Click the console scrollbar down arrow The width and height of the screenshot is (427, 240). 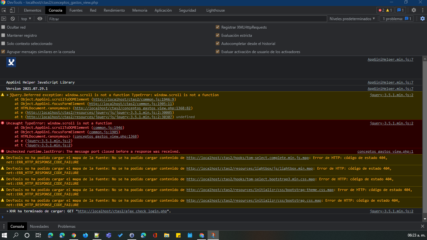tap(424, 219)
